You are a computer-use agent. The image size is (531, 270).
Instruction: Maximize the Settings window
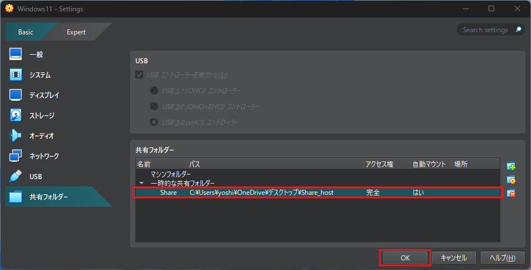pos(491,8)
